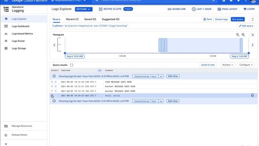Zoom in the histogram
This screenshot has width=259, height=146.
[x=243, y=35]
